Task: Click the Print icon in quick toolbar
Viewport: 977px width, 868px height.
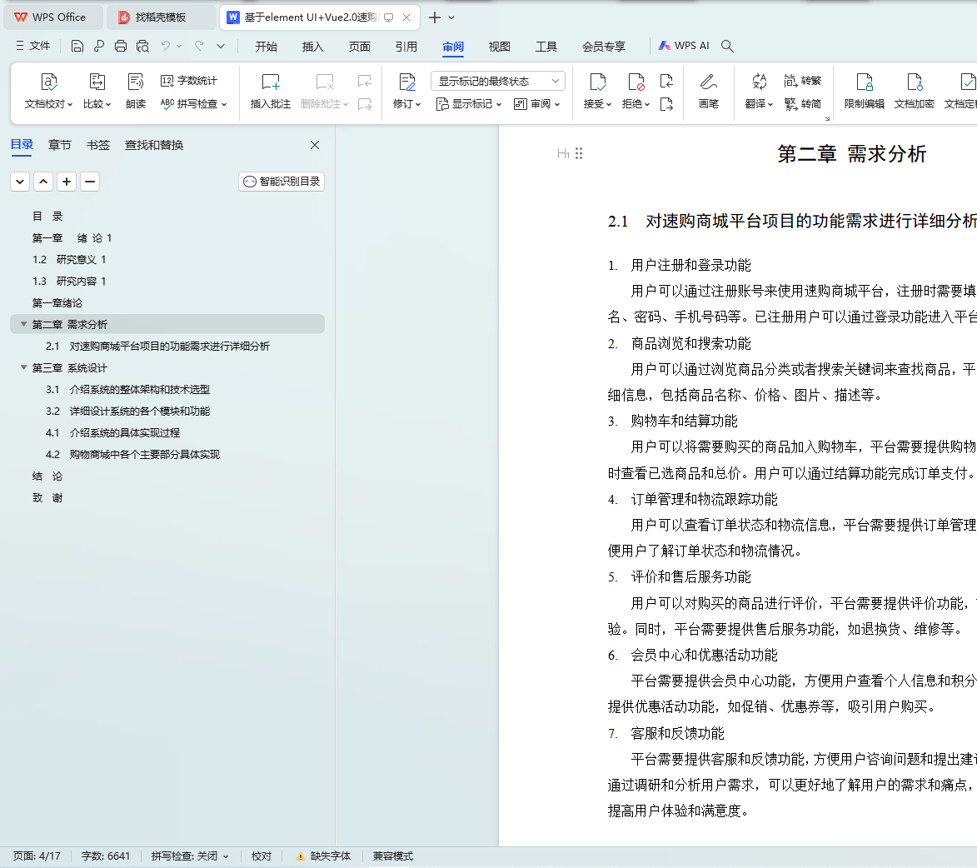Action: [121, 46]
